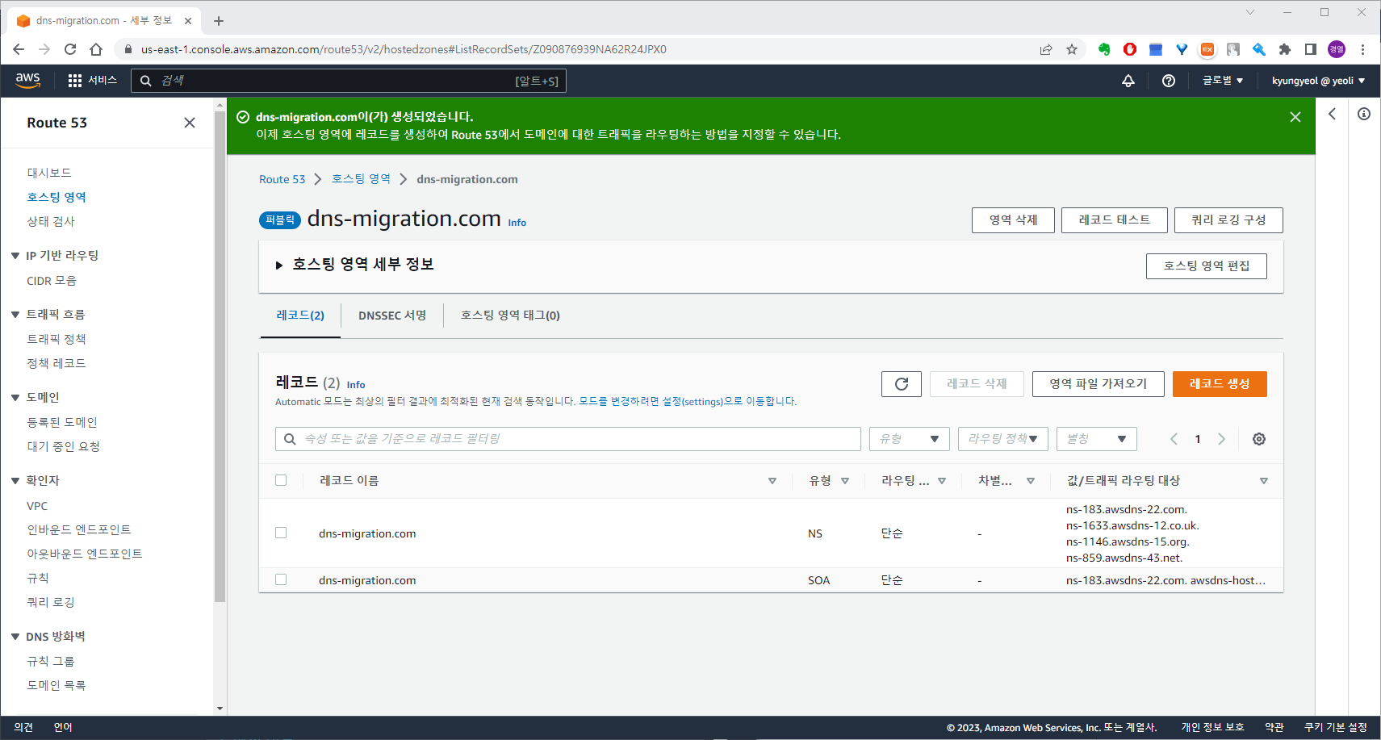Collapse the right help panel arrow
This screenshot has height=740, width=1381.
tap(1333, 114)
